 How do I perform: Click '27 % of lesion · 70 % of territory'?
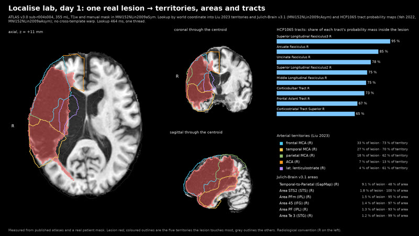click(x=382, y=149)
